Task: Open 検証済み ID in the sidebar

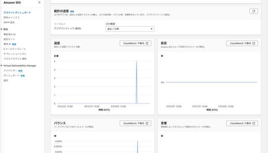Action: coord(10,34)
